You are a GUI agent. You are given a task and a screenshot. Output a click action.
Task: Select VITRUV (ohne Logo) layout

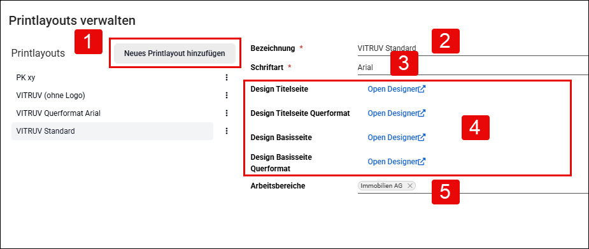[x=112, y=96]
